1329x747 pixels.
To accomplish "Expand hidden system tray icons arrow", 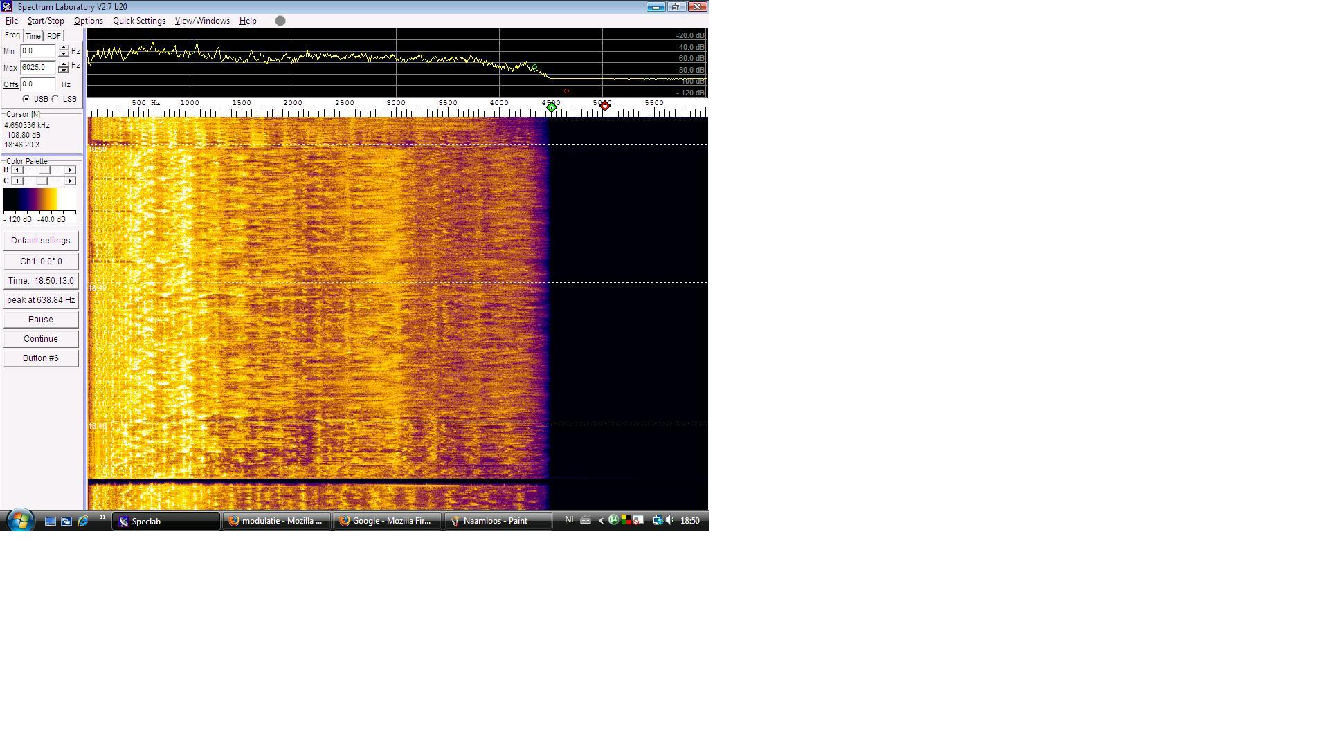I will tap(601, 521).
